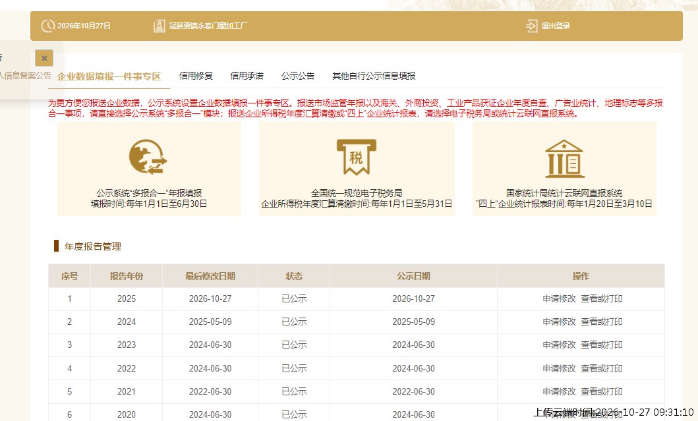The height and width of the screenshot is (421, 698).
Task: Switch to the 信用修复 tab
Action: point(196,76)
